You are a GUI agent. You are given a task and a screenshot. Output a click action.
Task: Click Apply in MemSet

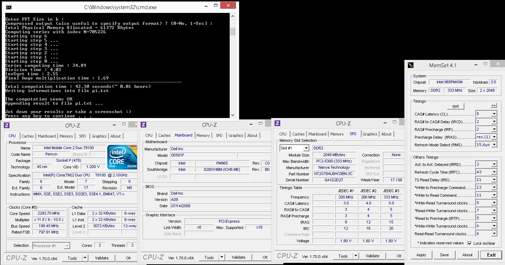[421, 255]
